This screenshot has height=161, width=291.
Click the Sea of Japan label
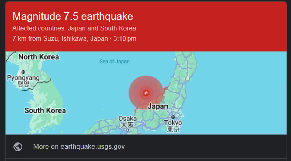coord(115,62)
